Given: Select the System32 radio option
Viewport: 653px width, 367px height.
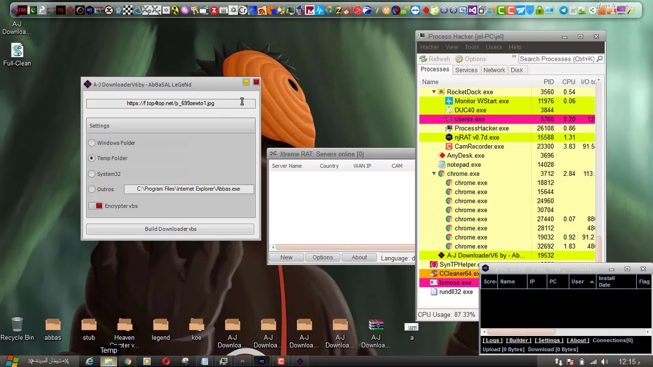Looking at the screenshot, I should 92,174.
